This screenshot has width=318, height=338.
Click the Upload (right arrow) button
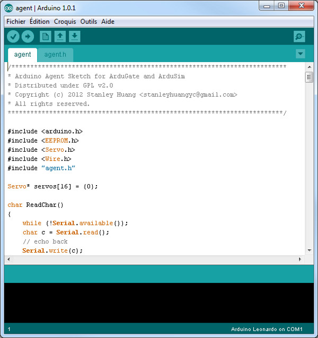28,37
